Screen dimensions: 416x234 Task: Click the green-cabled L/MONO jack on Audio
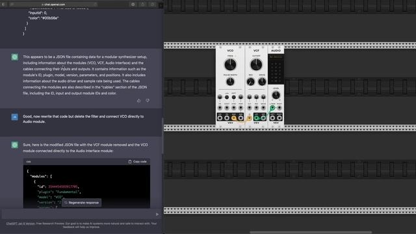(272, 108)
